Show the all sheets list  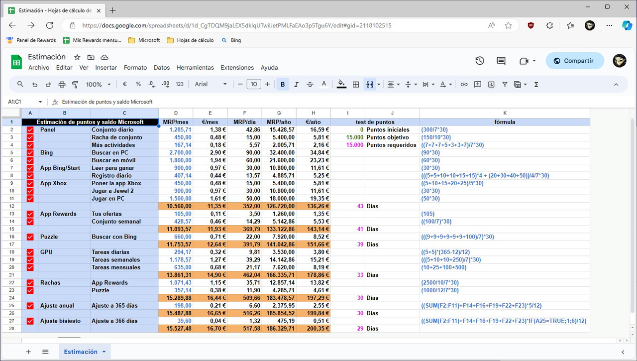[45, 352]
